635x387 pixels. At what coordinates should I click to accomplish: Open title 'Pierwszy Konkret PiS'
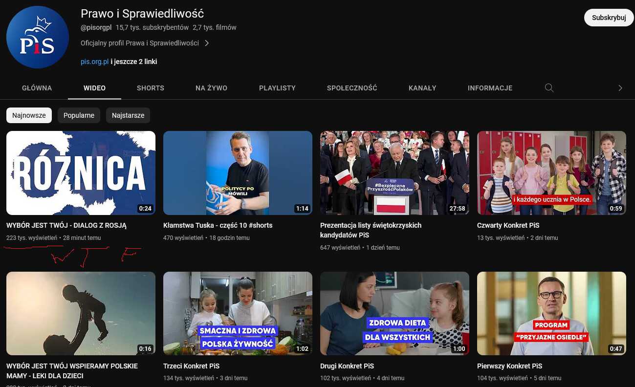[509, 366]
